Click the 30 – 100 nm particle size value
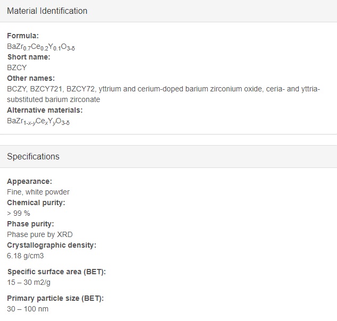Viewport: 337px width, 321px height. 28,309
